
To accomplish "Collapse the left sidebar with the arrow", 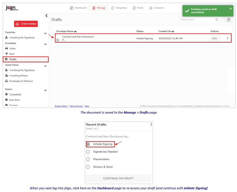I will 46,16.
